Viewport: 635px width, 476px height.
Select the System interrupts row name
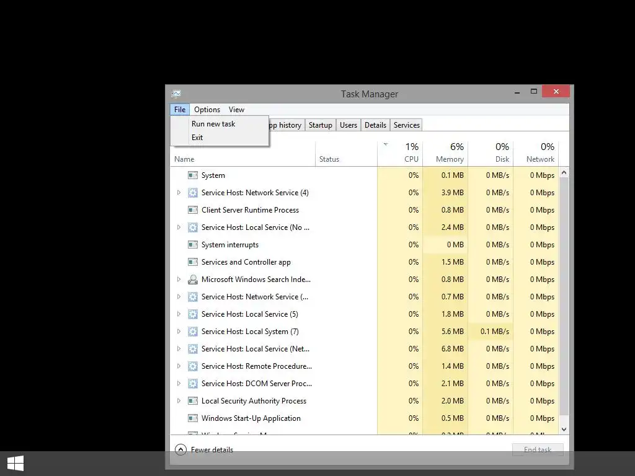[x=229, y=245]
